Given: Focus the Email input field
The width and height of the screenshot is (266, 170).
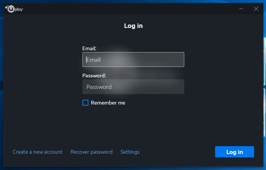Looking at the screenshot, I should (133, 60).
